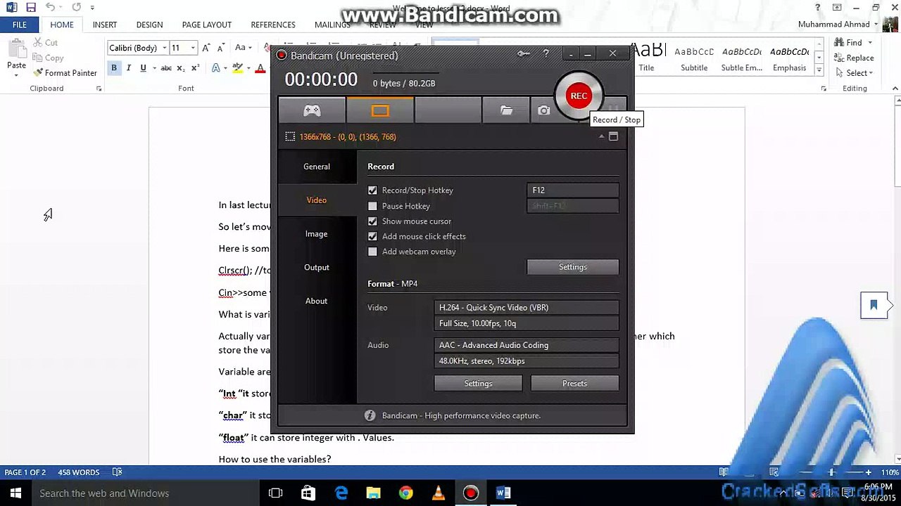Select Bandicam game recording mode gamepad icon
Image resolution: width=901 pixels, height=506 pixels.
pos(312,110)
